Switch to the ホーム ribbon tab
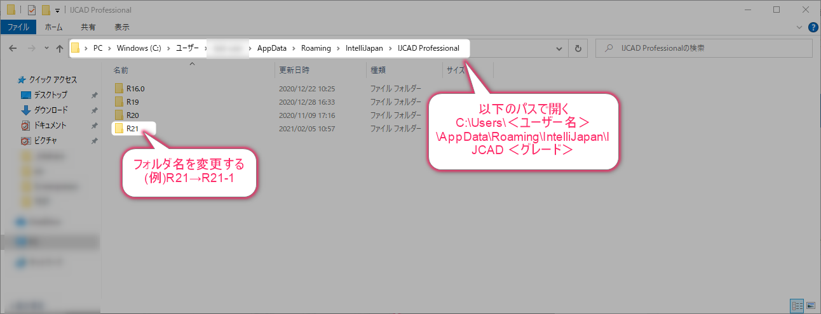The height and width of the screenshot is (314, 821). pos(54,27)
